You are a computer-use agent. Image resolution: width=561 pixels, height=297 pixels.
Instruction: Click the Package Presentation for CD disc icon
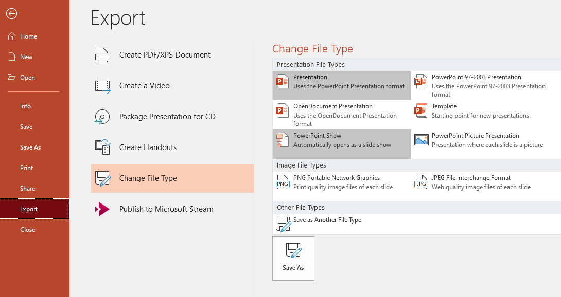(x=102, y=117)
